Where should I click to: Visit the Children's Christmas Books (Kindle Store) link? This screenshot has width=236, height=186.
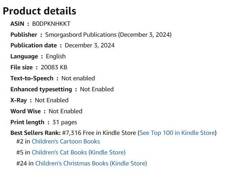91,163
